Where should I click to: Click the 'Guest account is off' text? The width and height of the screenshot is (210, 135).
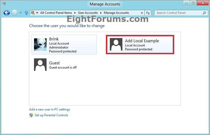click(x=63, y=67)
